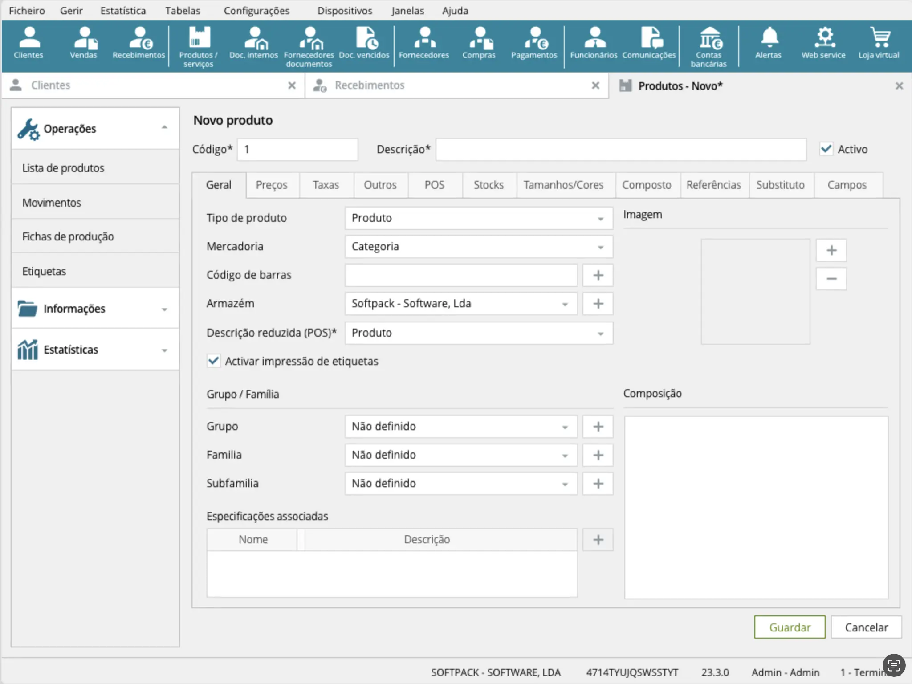The image size is (912, 684).
Task: Open Doc. internos toolbar icon
Action: [254, 43]
